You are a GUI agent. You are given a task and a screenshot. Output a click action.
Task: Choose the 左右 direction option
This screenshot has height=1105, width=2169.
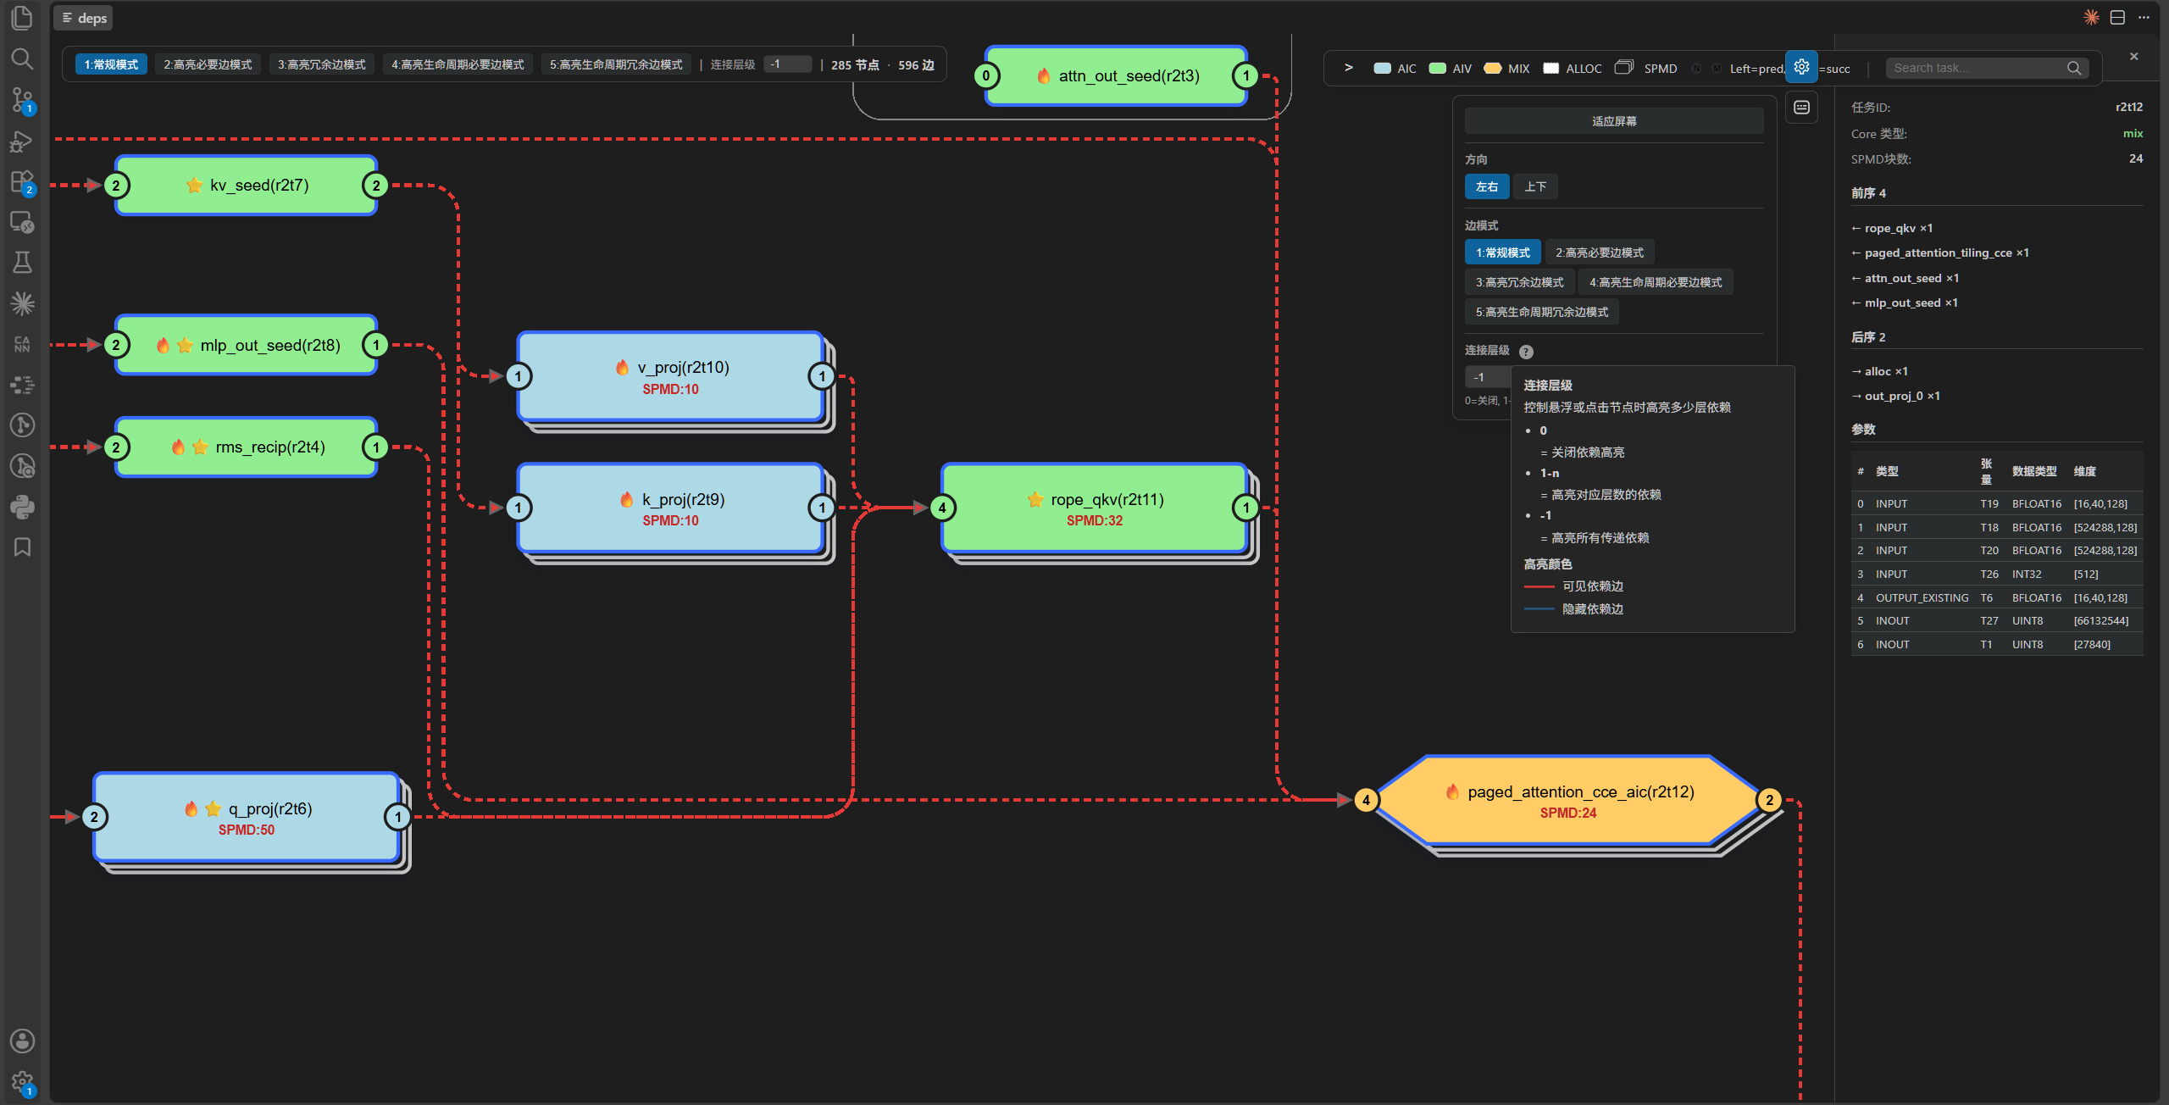(1486, 186)
